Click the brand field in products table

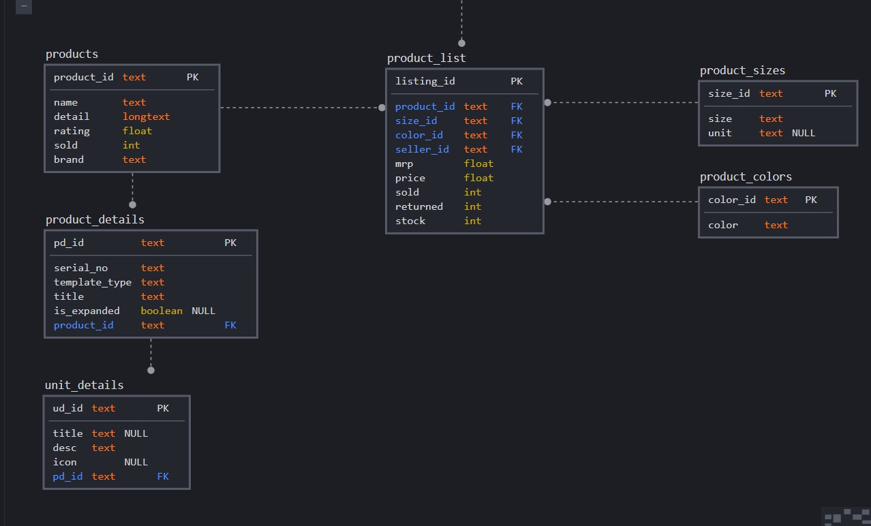click(69, 159)
